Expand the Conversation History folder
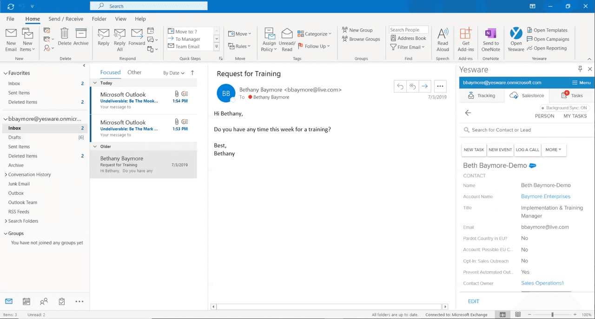 (x=7, y=174)
